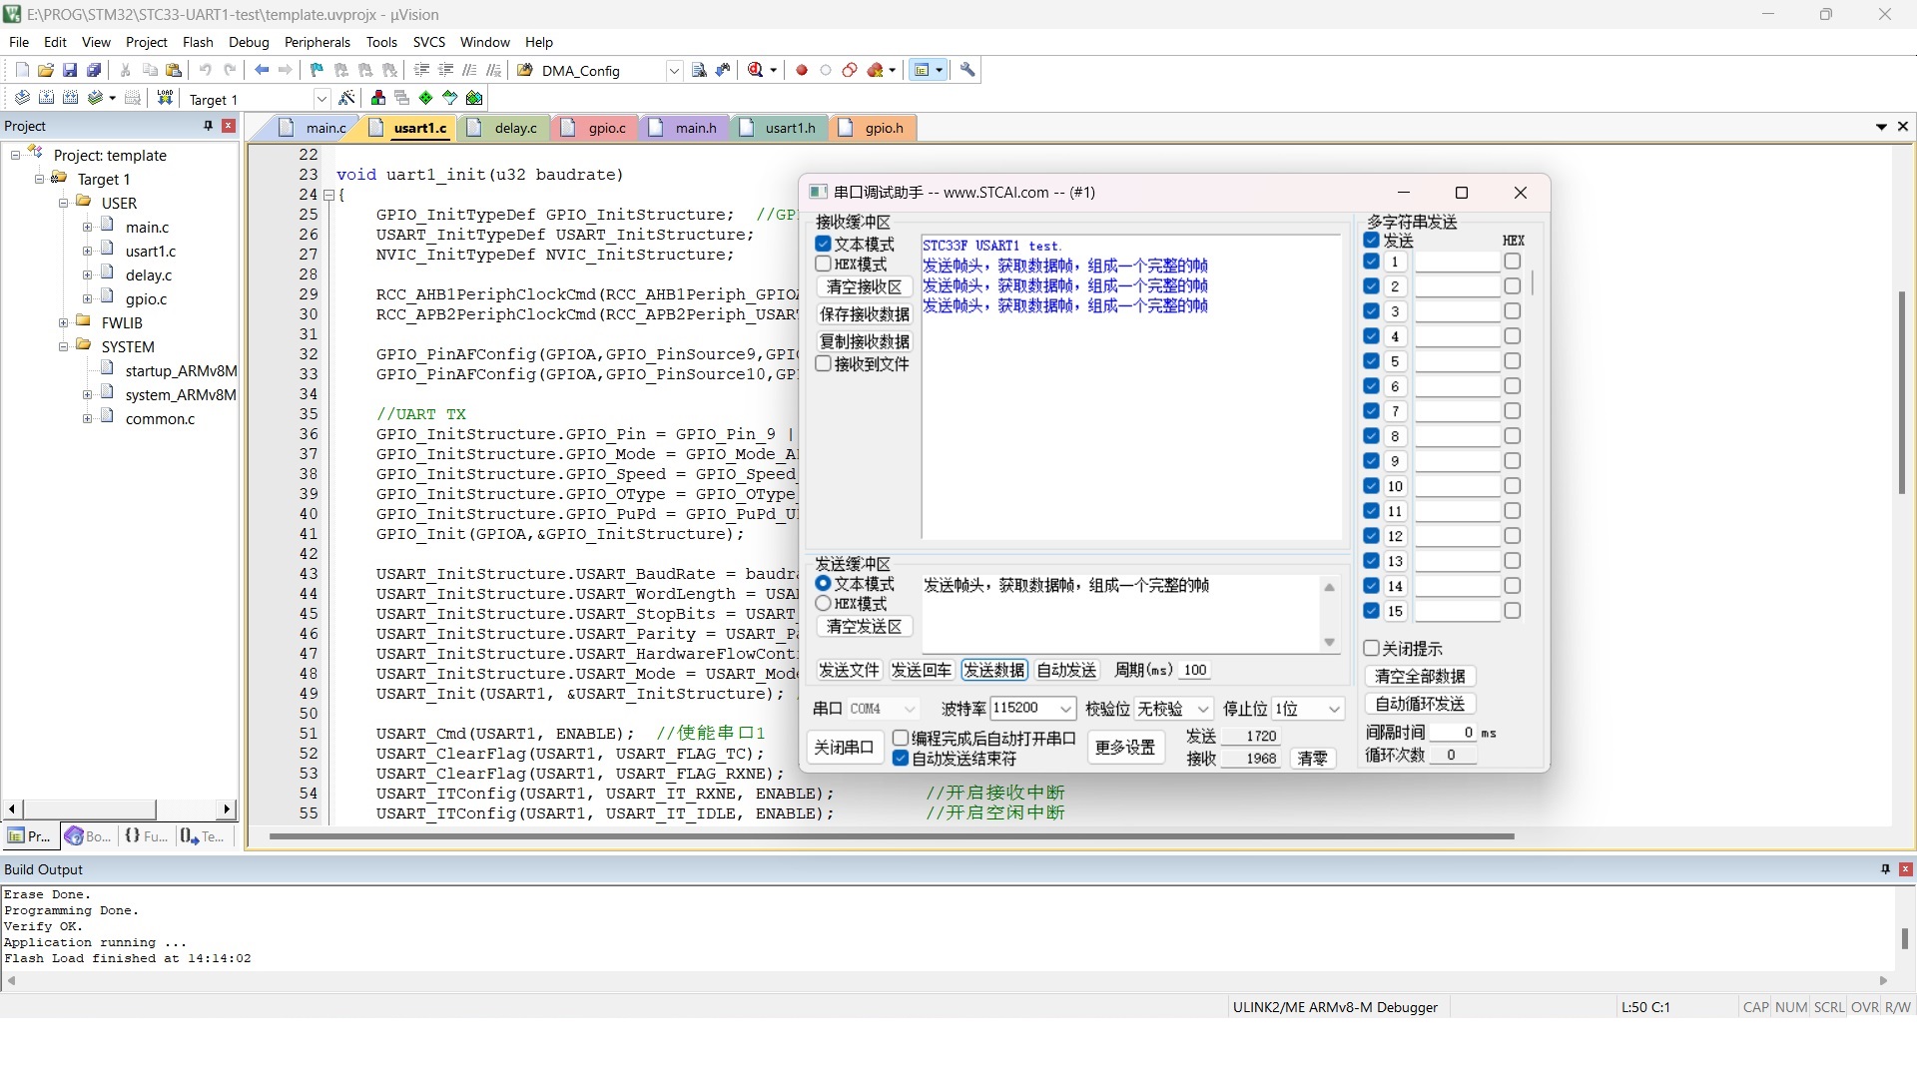The height and width of the screenshot is (1078, 1917).
Task: Switch to the gpio.c editor tab
Action: click(x=596, y=128)
